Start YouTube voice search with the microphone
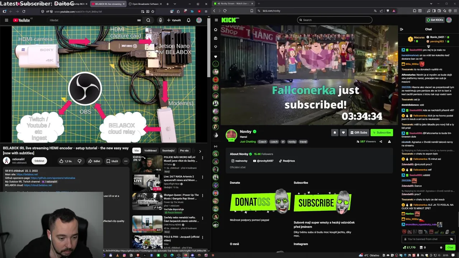Image resolution: width=459 pixels, height=258 pixels. click(160, 20)
